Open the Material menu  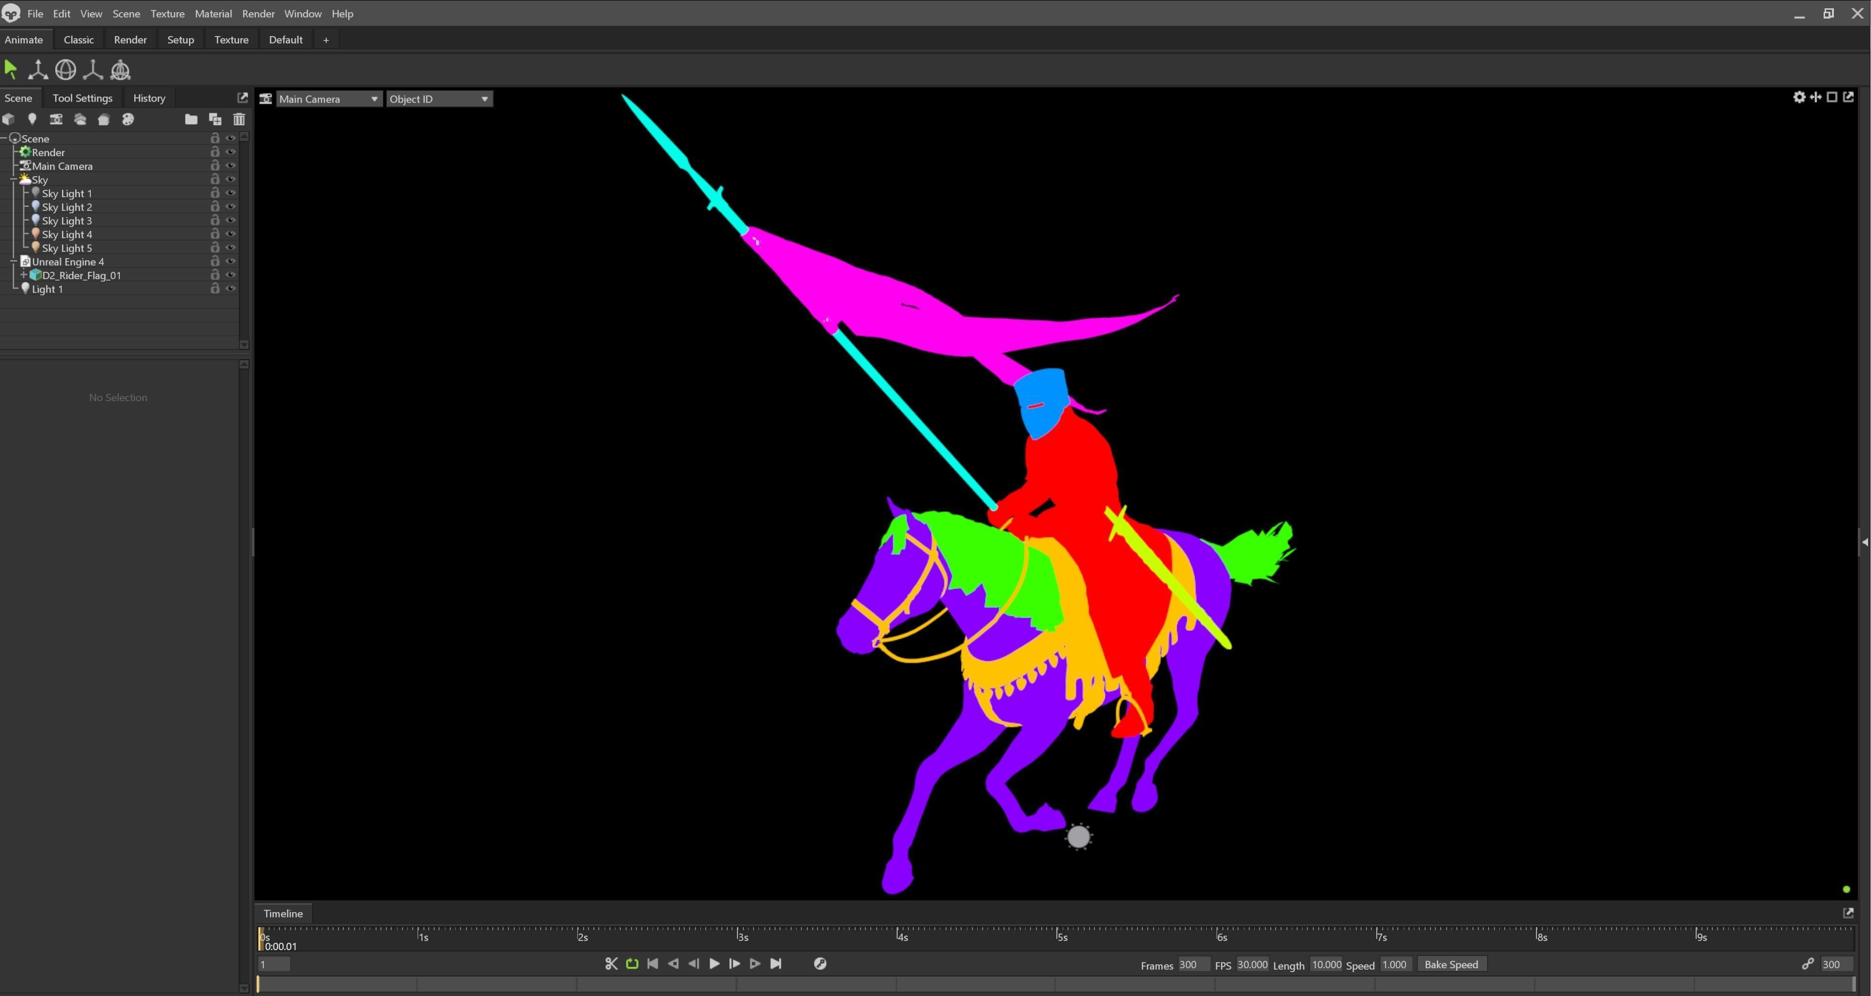pos(213,13)
